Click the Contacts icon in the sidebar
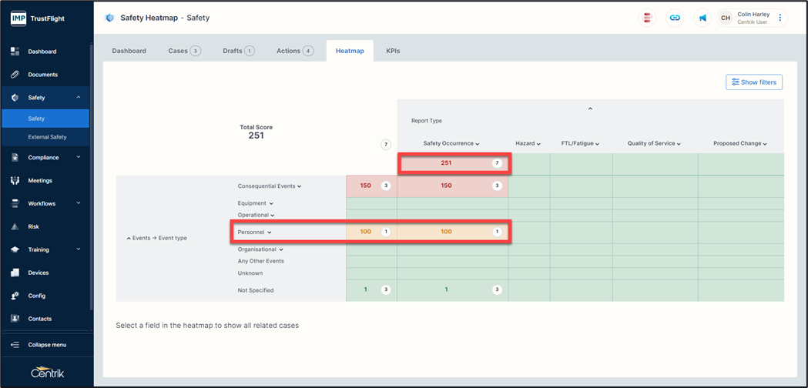The image size is (808, 388). [15, 319]
